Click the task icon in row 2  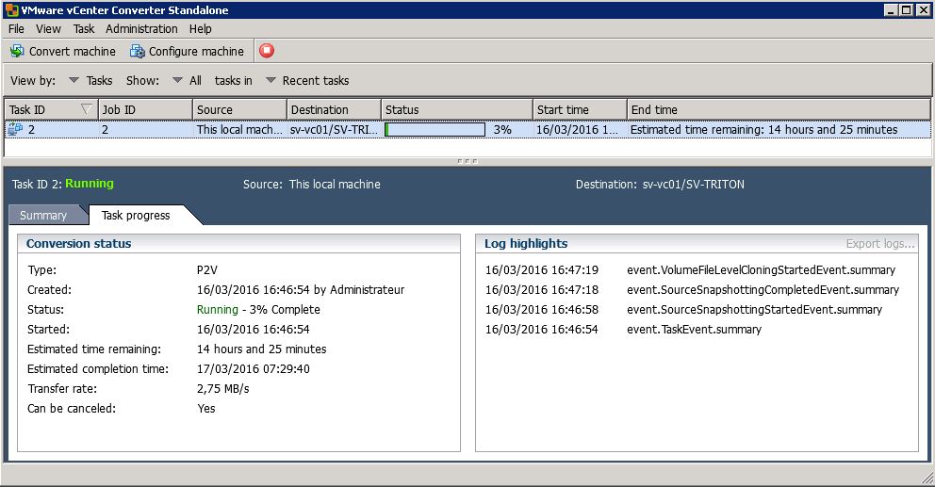click(15, 129)
